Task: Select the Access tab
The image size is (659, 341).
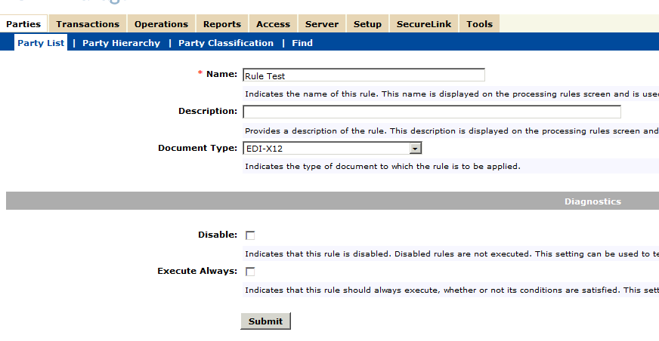Action: [273, 24]
